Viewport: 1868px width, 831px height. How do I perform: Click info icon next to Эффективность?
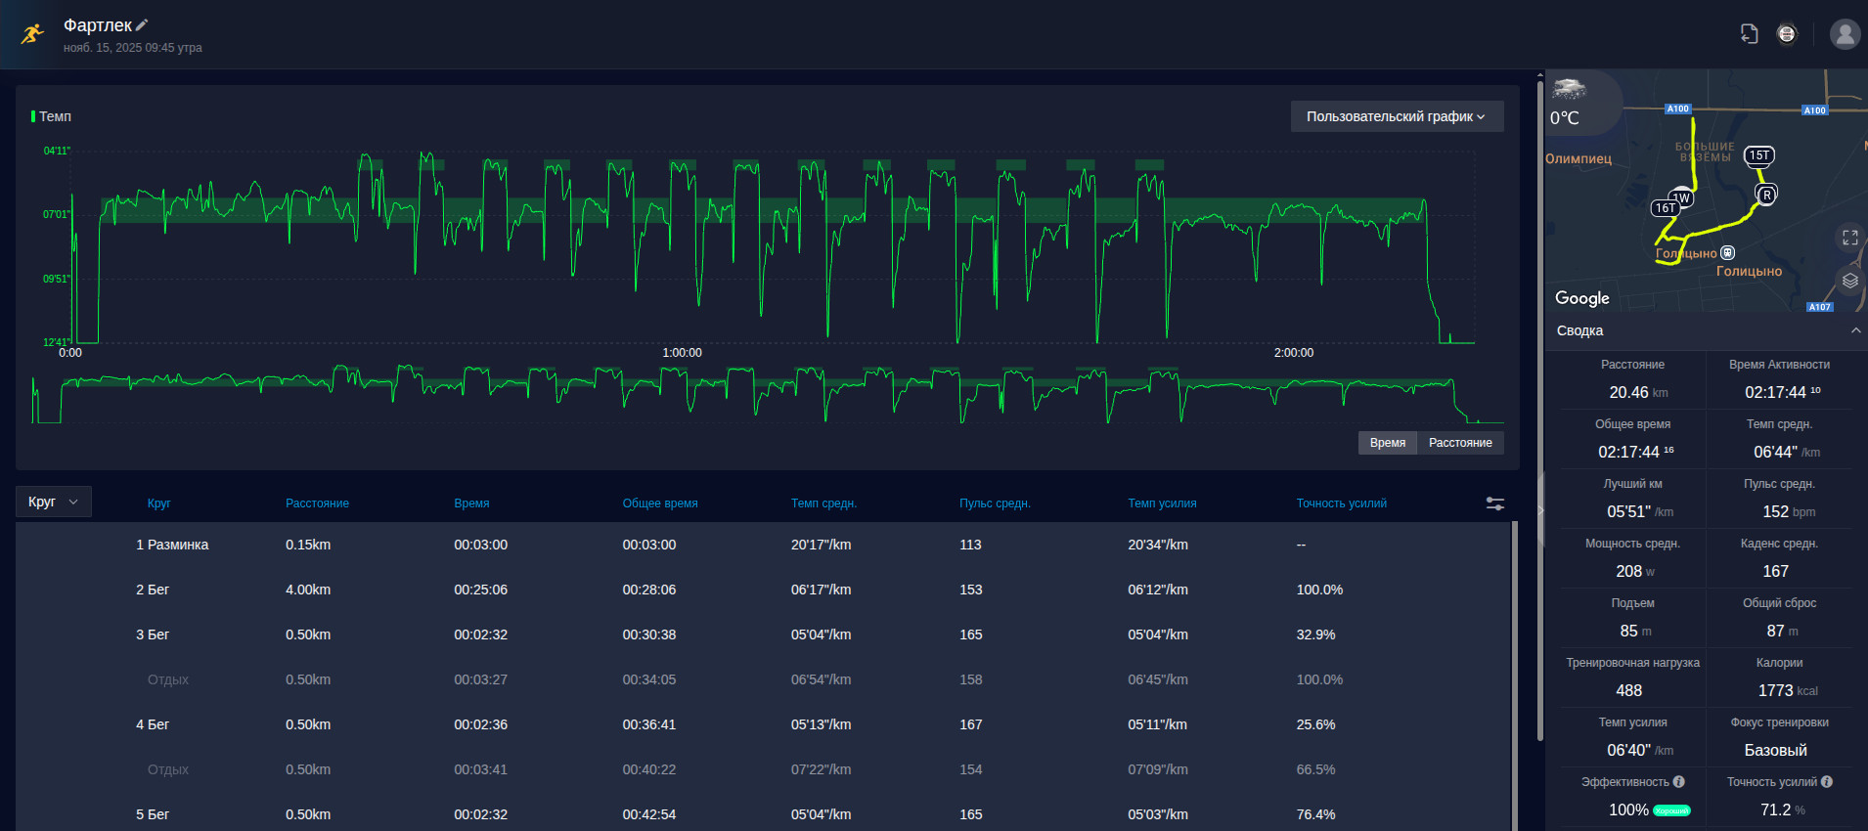coord(1679,782)
